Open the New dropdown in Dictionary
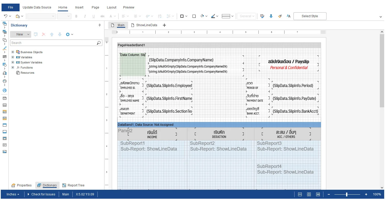Image resolution: width=386 pixels, height=200 pixels. pyautogui.click(x=28, y=34)
